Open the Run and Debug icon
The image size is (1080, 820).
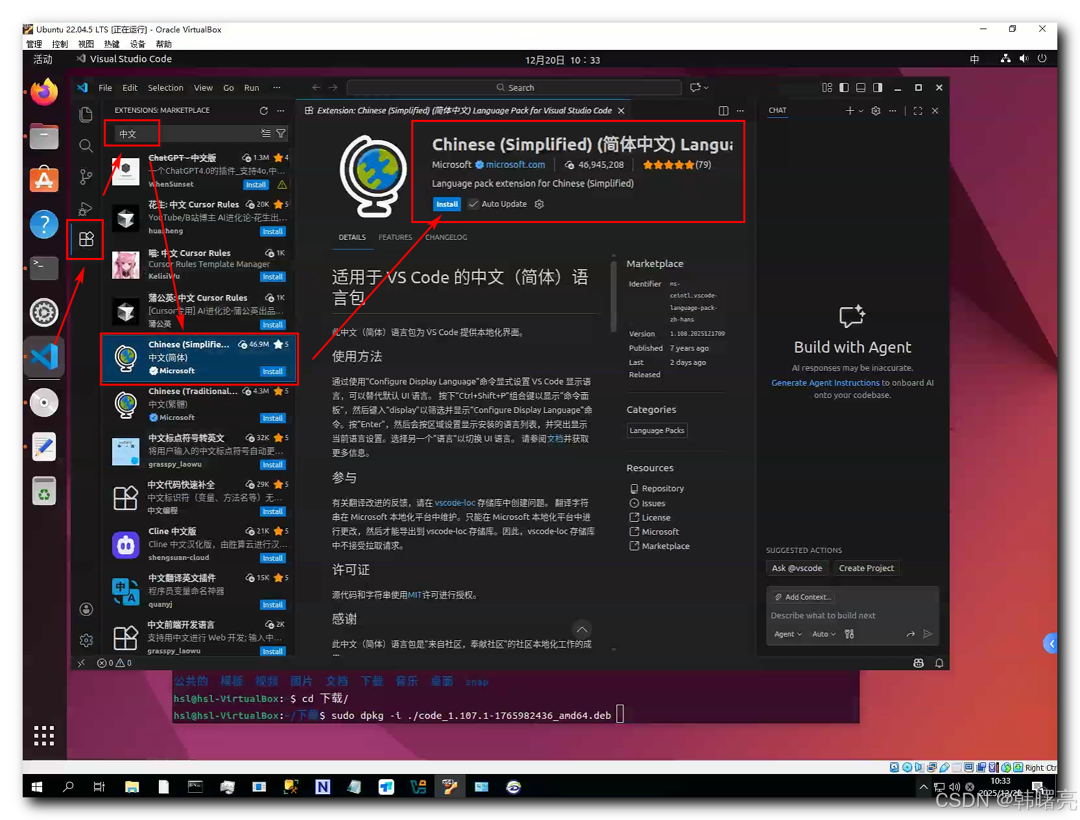click(85, 209)
